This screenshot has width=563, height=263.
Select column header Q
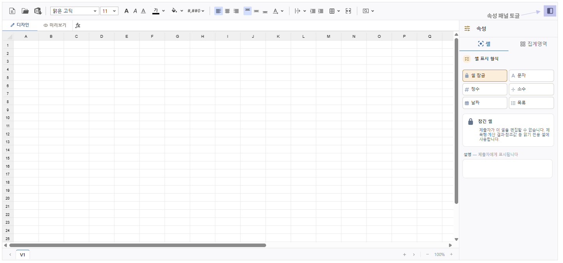click(430, 36)
